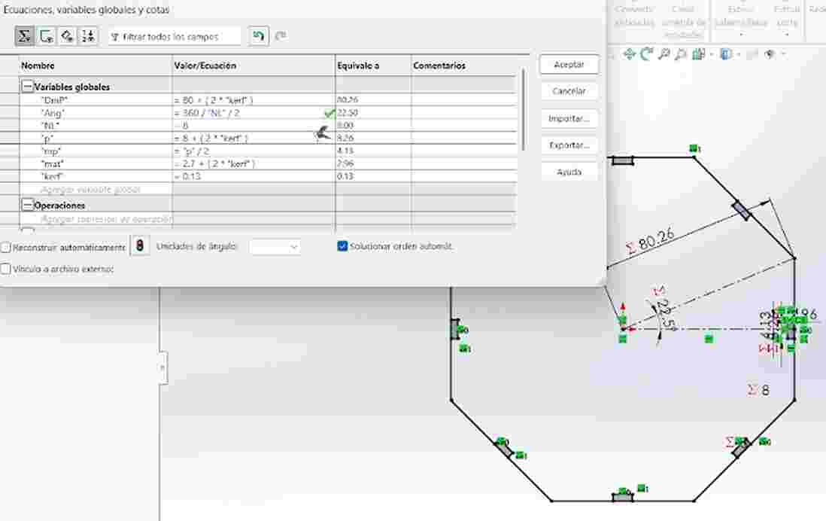
Task: Click the Aceptar button
Action: pos(569,64)
